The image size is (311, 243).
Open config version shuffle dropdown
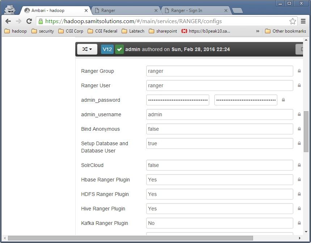(x=87, y=49)
